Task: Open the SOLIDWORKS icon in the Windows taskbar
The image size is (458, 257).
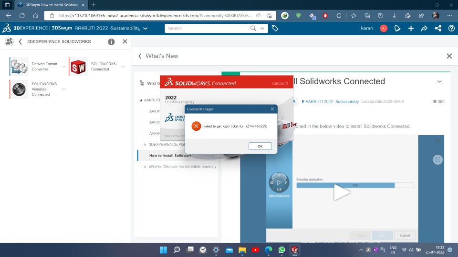Action: (294, 250)
